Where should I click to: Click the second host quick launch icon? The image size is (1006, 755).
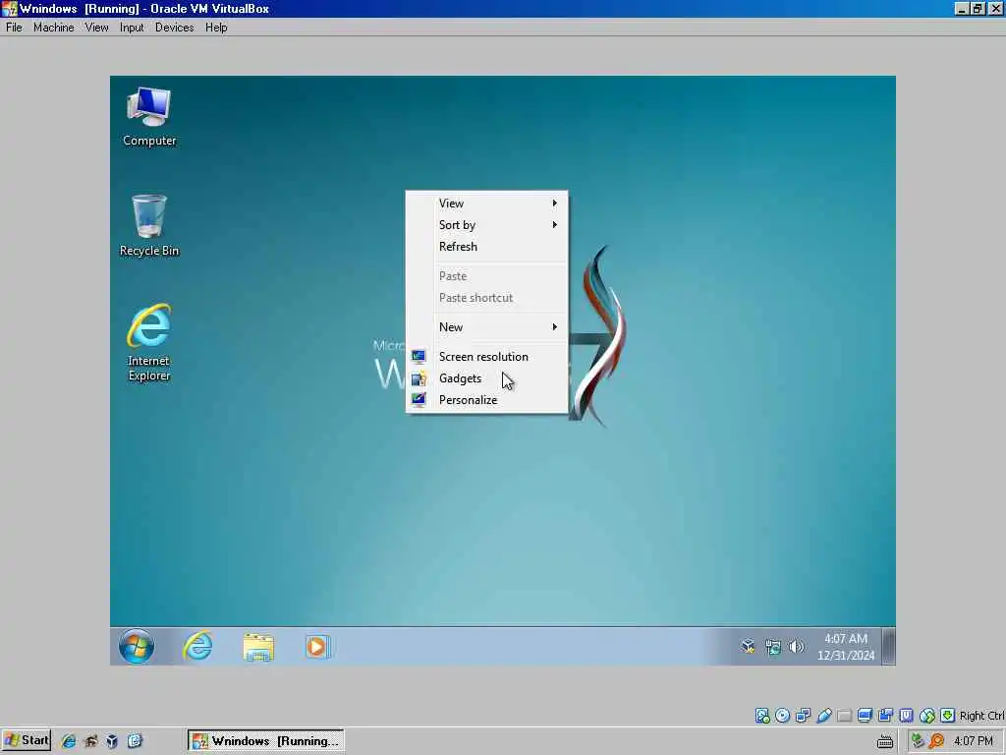(x=90, y=741)
